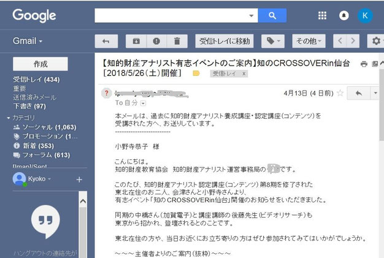Go to the newer message arrow
The width and height of the screenshot is (384, 258).
(340, 41)
